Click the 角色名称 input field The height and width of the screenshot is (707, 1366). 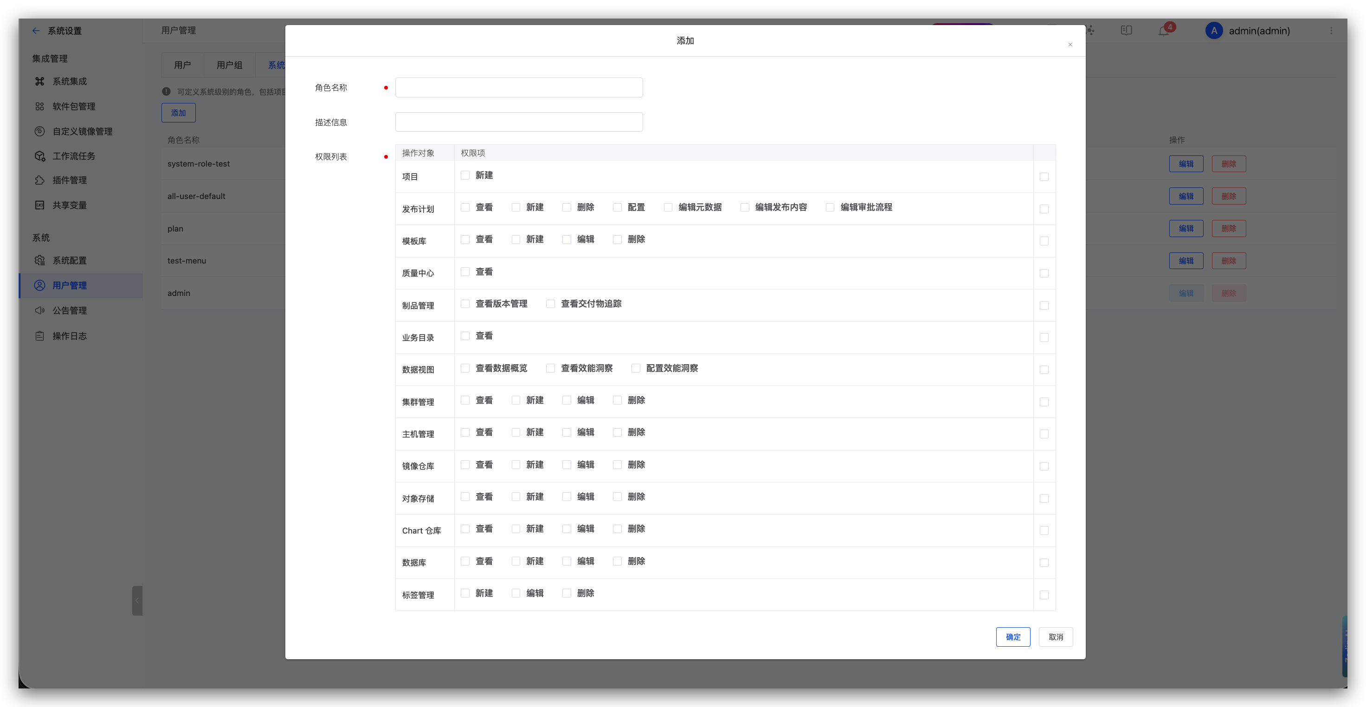pyautogui.click(x=519, y=88)
